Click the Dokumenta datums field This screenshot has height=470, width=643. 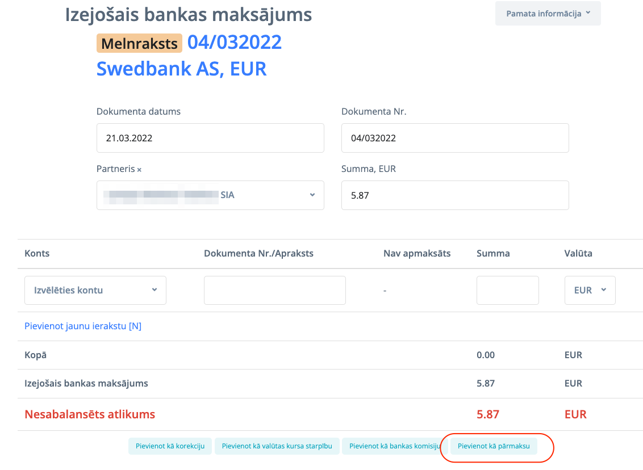(x=210, y=138)
